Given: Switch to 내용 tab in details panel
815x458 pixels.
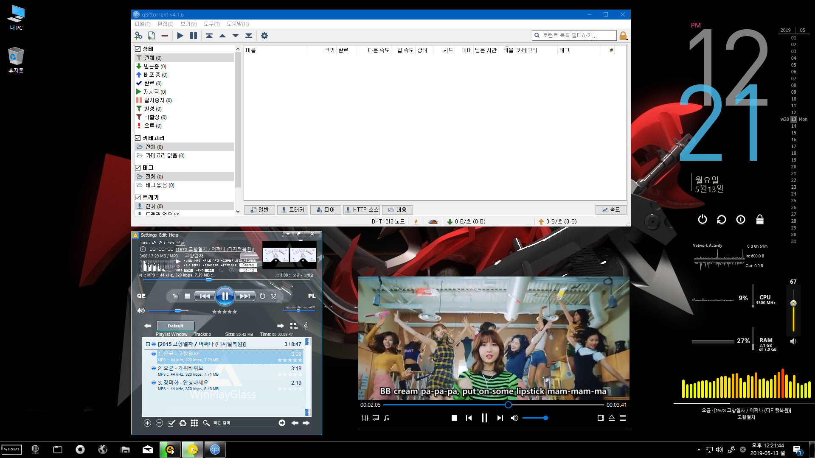Looking at the screenshot, I should (397, 209).
